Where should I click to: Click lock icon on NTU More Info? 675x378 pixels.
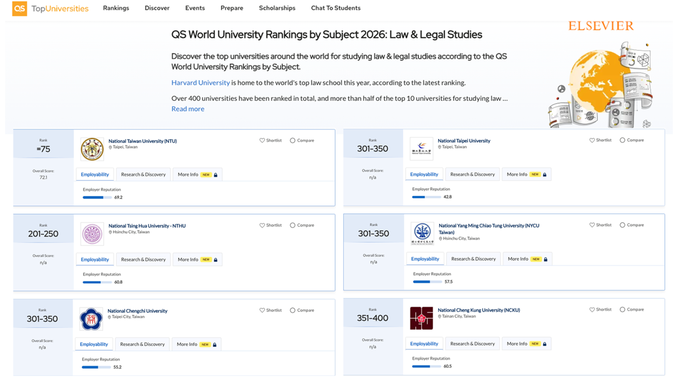[216, 175]
